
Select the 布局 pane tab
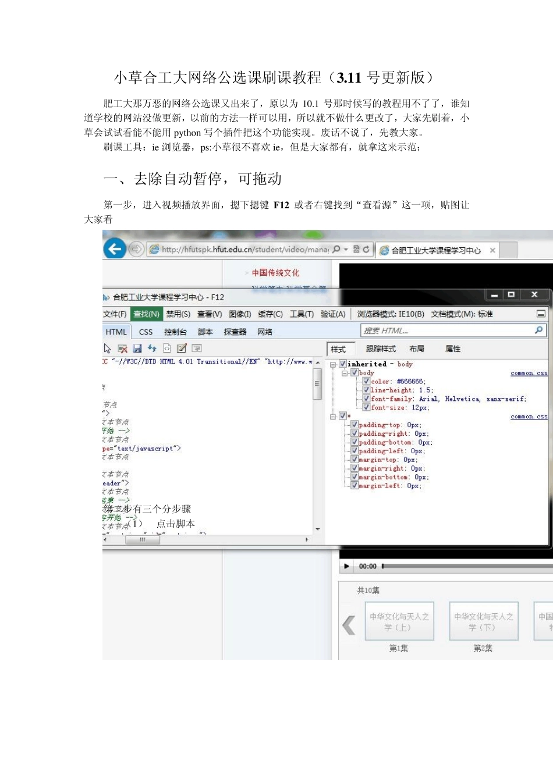point(417,349)
